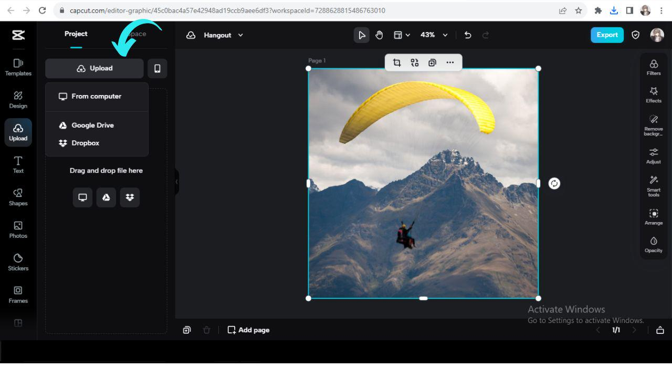The width and height of the screenshot is (672, 378).
Task: Click the Add page button
Action: 248,330
